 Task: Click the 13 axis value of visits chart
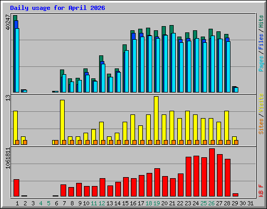(8, 98)
